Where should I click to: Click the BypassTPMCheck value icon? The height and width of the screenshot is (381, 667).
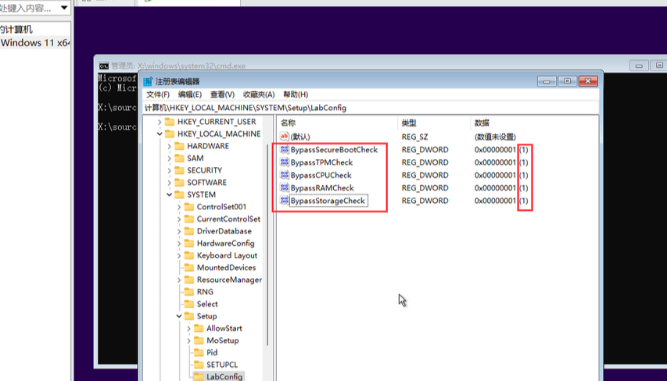coord(285,162)
